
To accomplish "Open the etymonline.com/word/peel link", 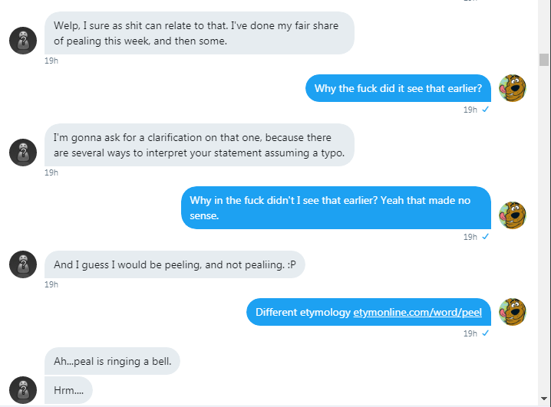I will (x=417, y=313).
